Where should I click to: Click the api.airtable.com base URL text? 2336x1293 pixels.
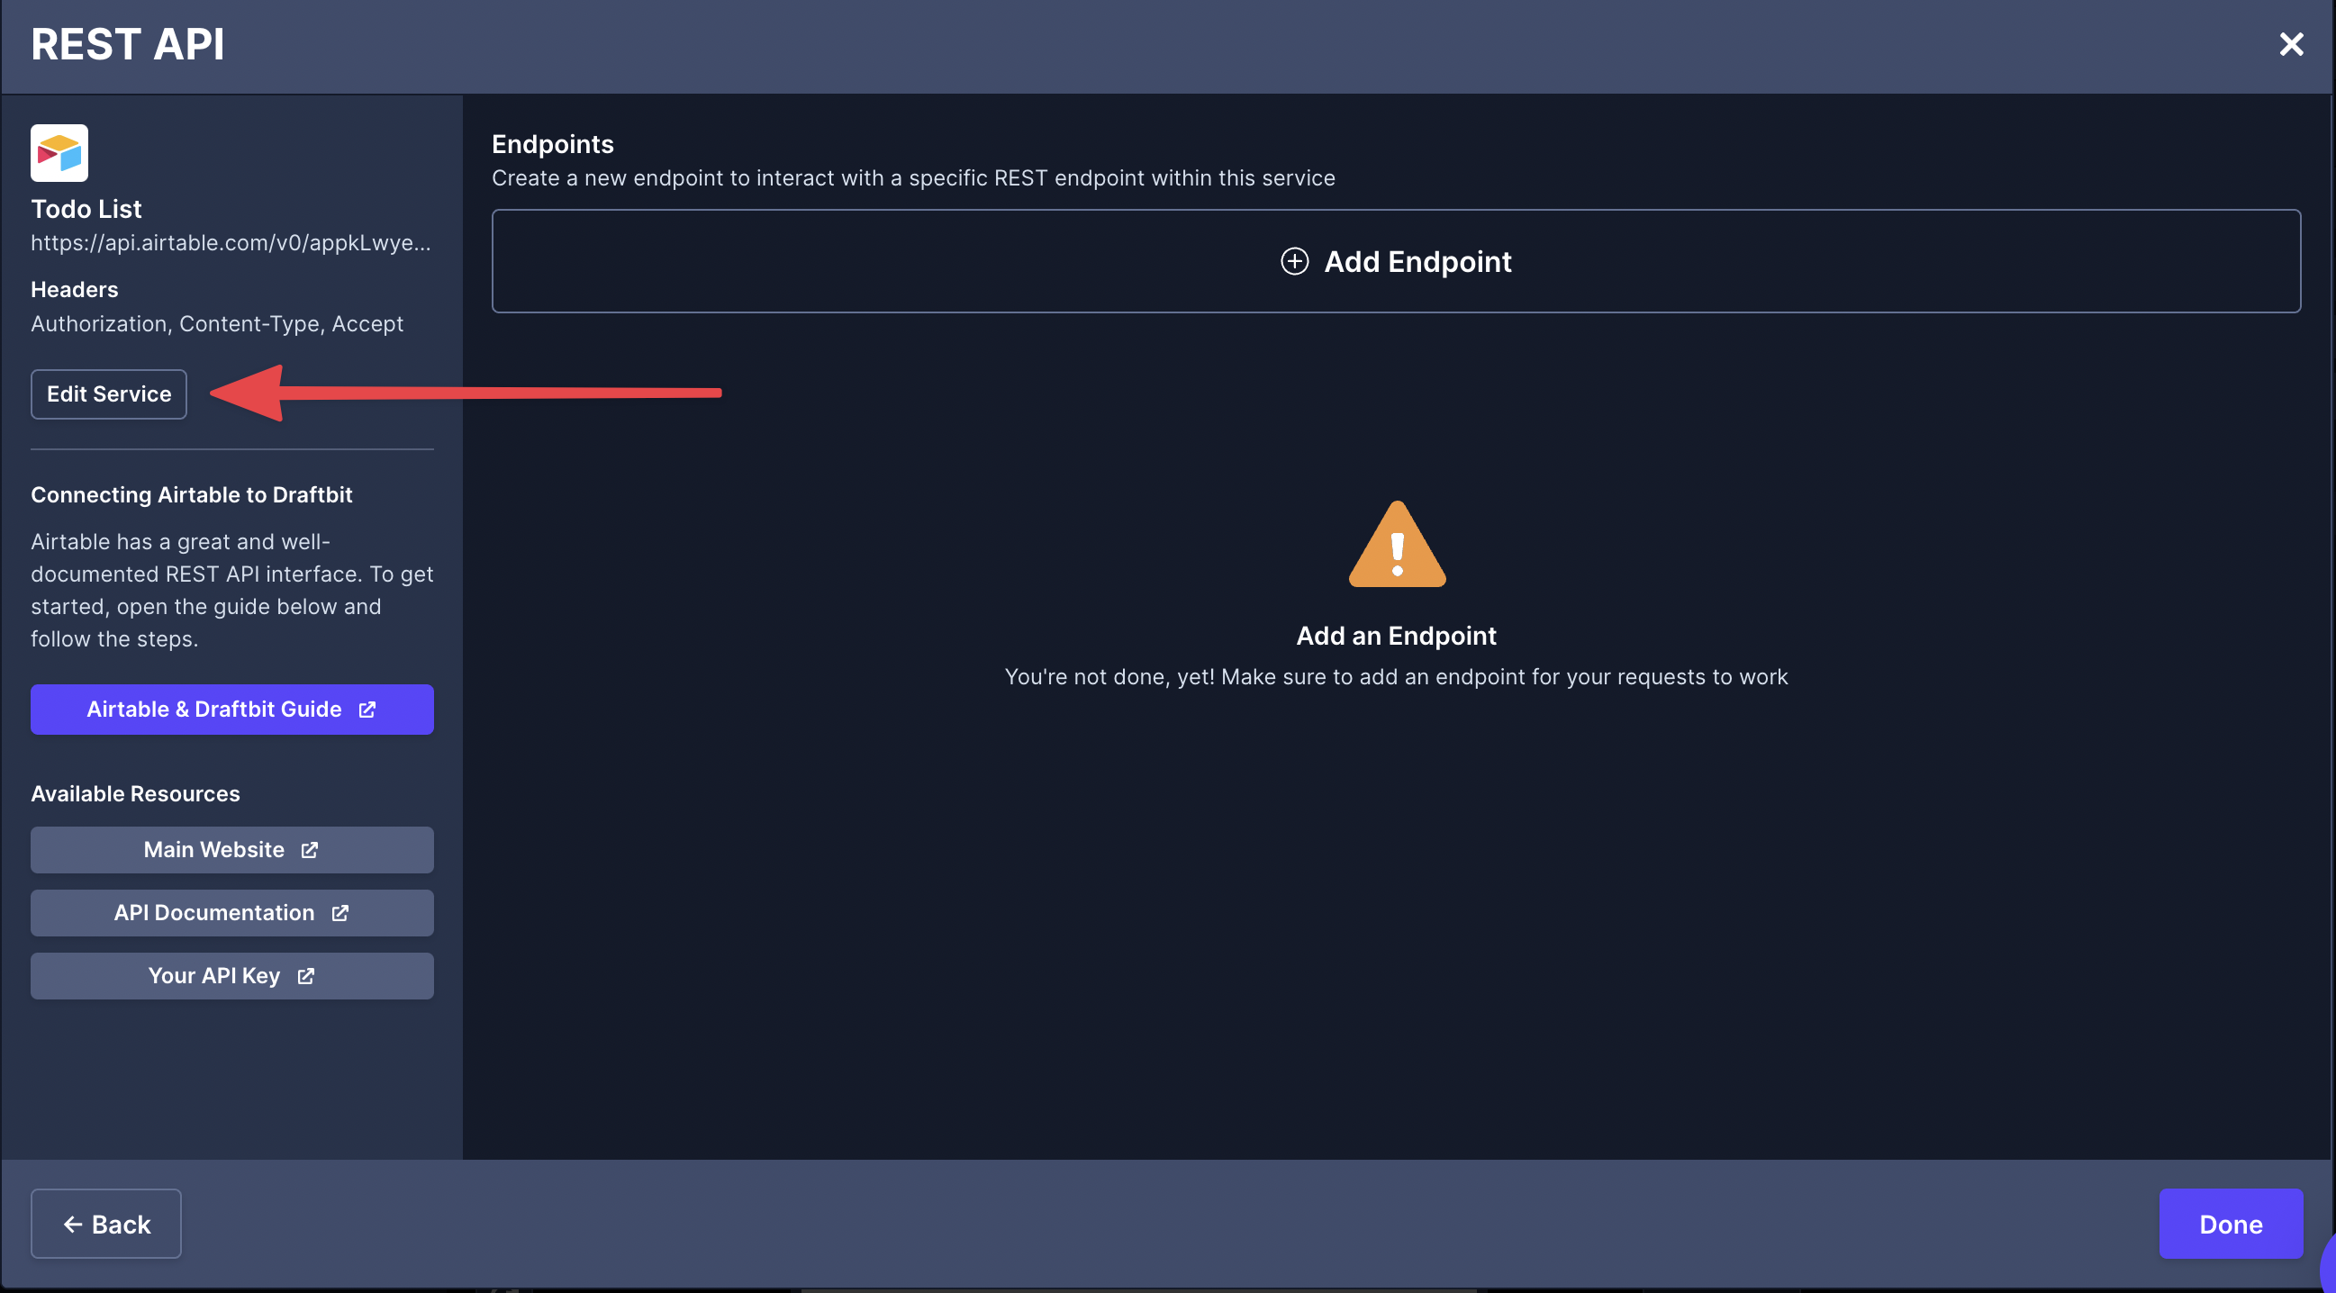tap(231, 243)
